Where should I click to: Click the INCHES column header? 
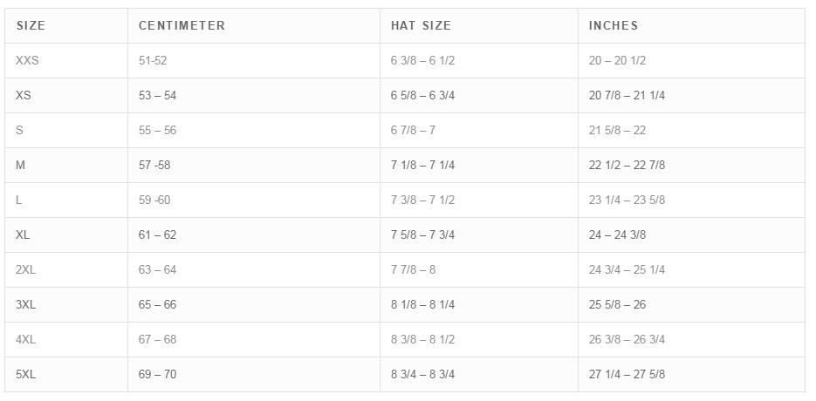[614, 26]
